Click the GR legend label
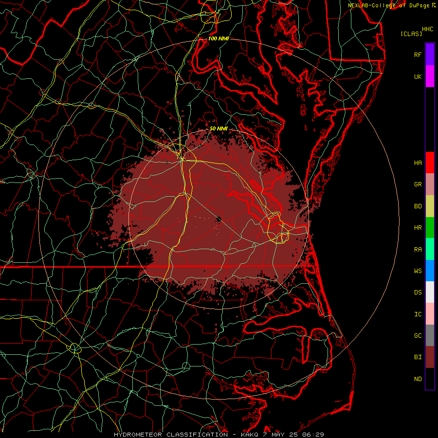The height and width of the screenshot is (438, 438). (418, 184)
